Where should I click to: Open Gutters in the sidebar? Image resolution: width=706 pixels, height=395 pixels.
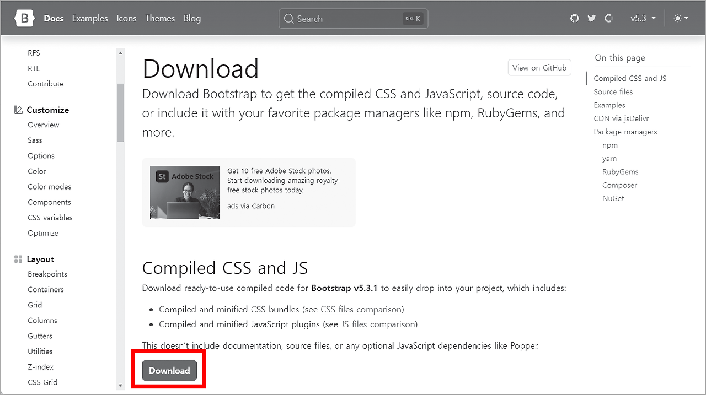click(40, 336)
